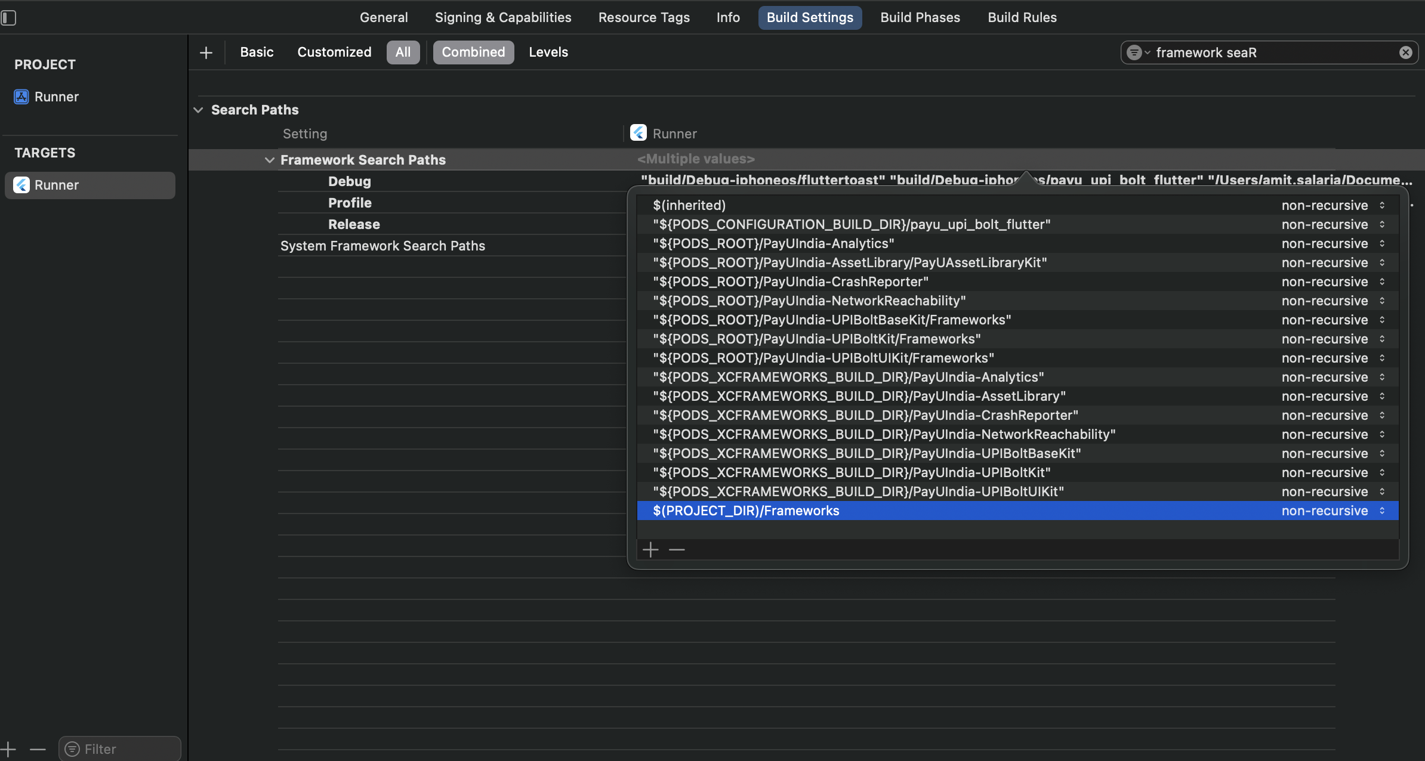Show Customized build settings
This screenshot has height=761, width=1425.
[334, 52]
